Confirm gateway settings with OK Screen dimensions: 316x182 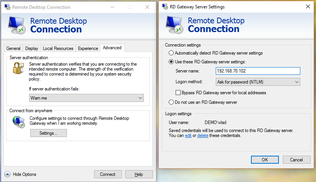point(265,159)
